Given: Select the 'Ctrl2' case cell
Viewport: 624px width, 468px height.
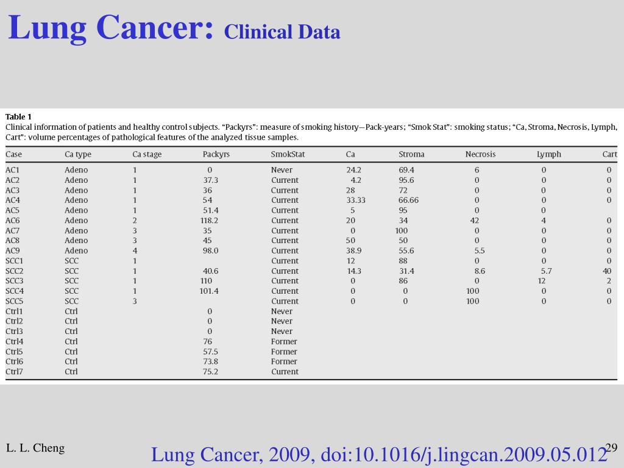Looking at the screenshot, I should point(14,321).
